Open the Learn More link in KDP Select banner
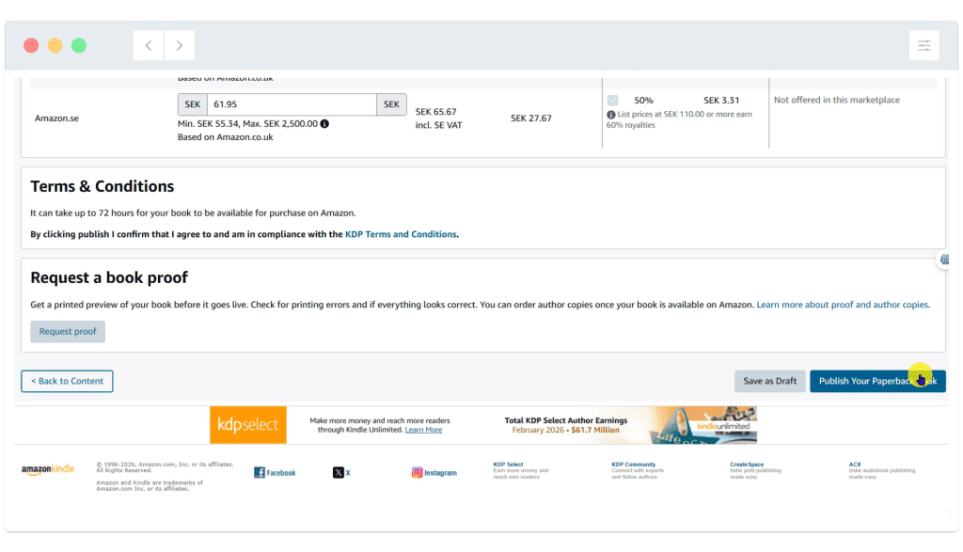The width and height of the screenshot is (963, 552). point(423,430)
